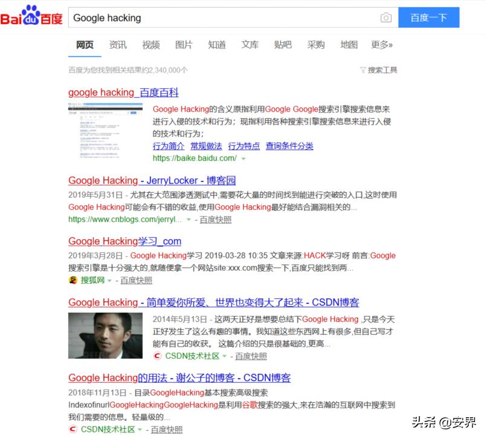Viewport: 487px width, 439px height.
Task: Open image search via the camera icon
Action: click(386, 18)
